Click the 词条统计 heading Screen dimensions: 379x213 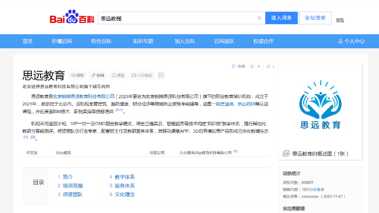coord(292,173)
